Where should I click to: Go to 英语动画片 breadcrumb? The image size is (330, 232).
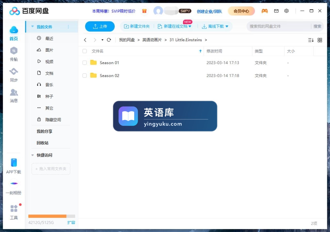[x=152, y=40]
